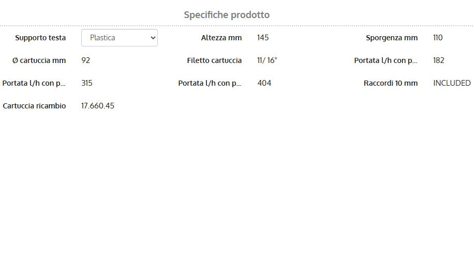
Task: Click the Portata label next to 315
Action: (x=34, y=83)
